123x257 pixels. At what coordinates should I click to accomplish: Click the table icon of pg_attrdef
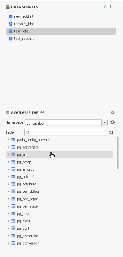pos(13,177)
